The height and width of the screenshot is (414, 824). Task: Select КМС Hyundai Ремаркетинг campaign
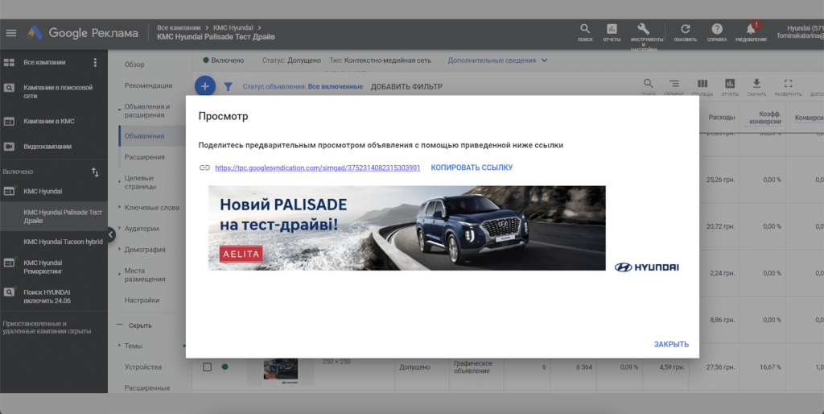point(43,267)
